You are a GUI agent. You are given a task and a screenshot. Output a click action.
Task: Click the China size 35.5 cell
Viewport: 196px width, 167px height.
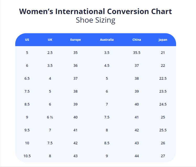[137, 53]
